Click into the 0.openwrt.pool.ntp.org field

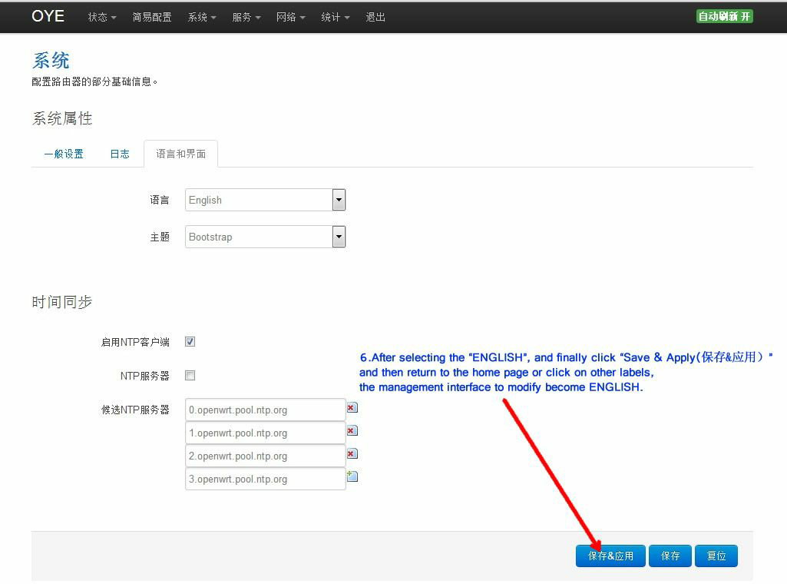265,410
